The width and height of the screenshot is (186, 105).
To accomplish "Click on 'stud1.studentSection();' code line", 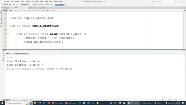I will pos(44,42).
